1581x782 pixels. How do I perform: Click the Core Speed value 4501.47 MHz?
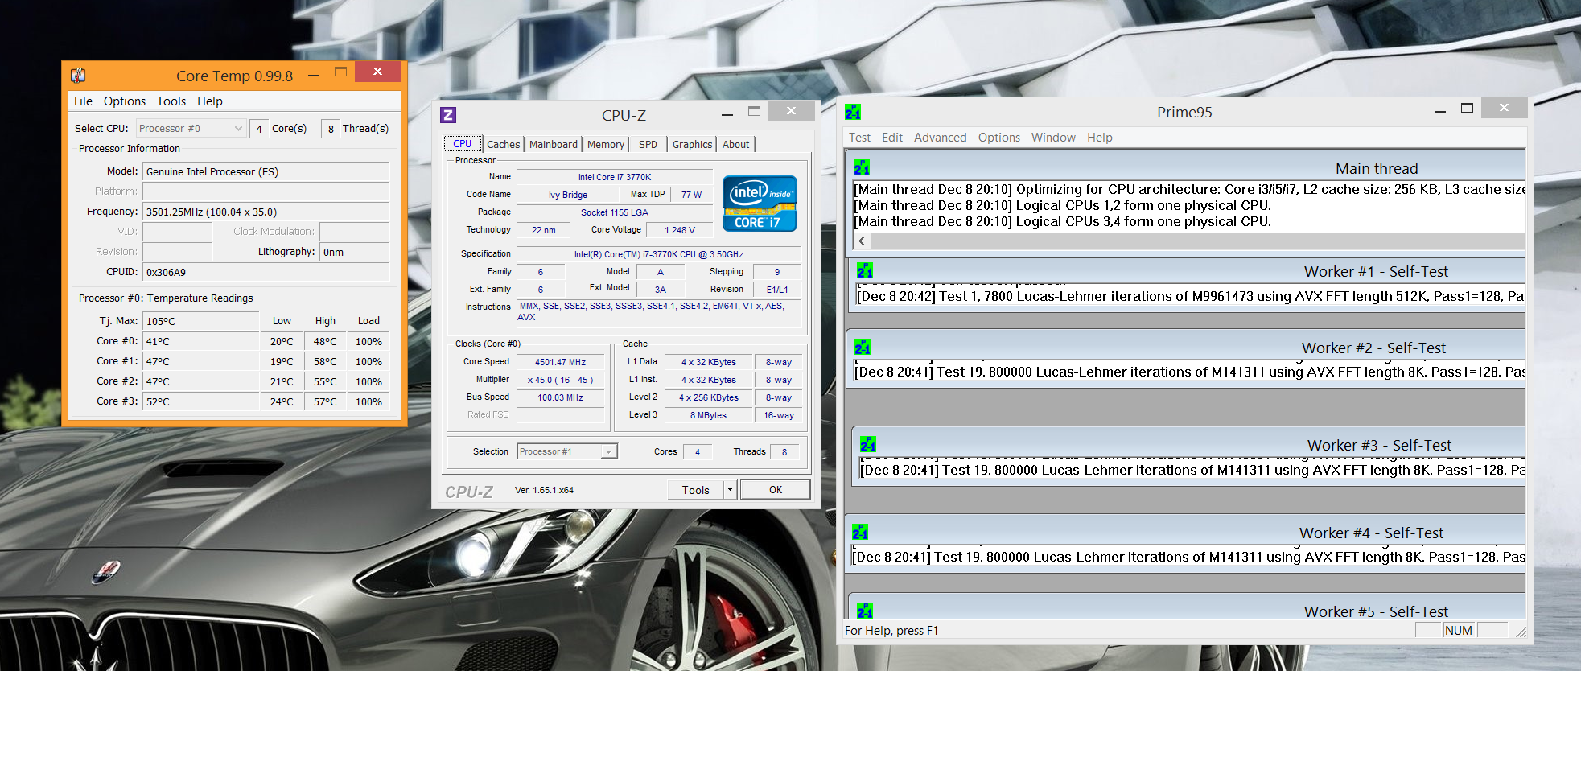tap(561, 362)
